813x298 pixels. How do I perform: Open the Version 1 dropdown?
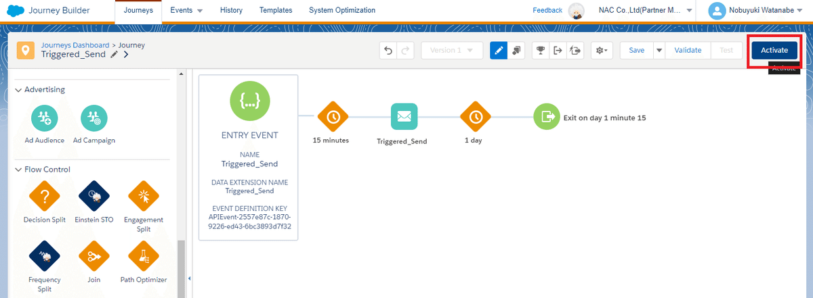coord(452,51)
